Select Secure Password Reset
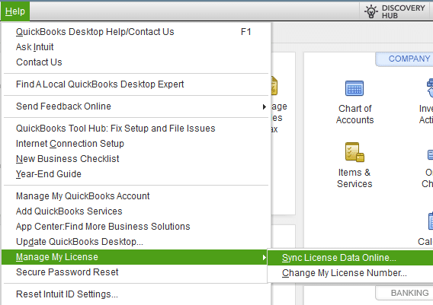 pos(135,272)
